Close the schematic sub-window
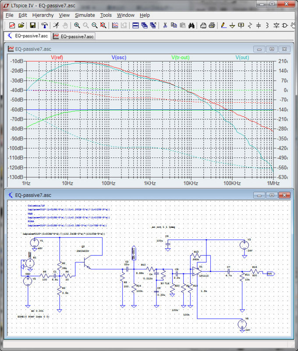 point(284,195)
